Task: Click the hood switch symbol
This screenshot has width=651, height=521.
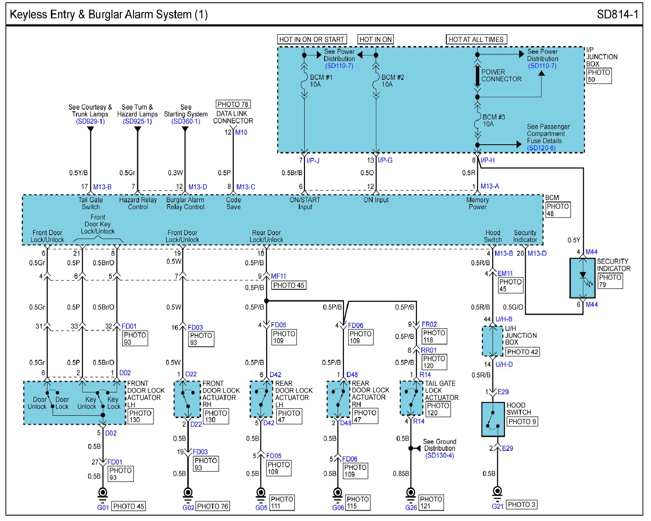Action: pyautogui.click(x=493, y=419)
